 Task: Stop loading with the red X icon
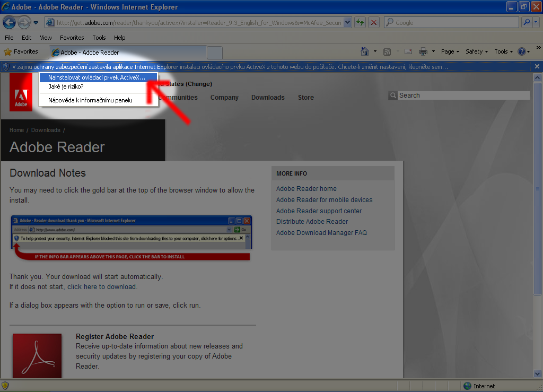[x=374, y=22]
